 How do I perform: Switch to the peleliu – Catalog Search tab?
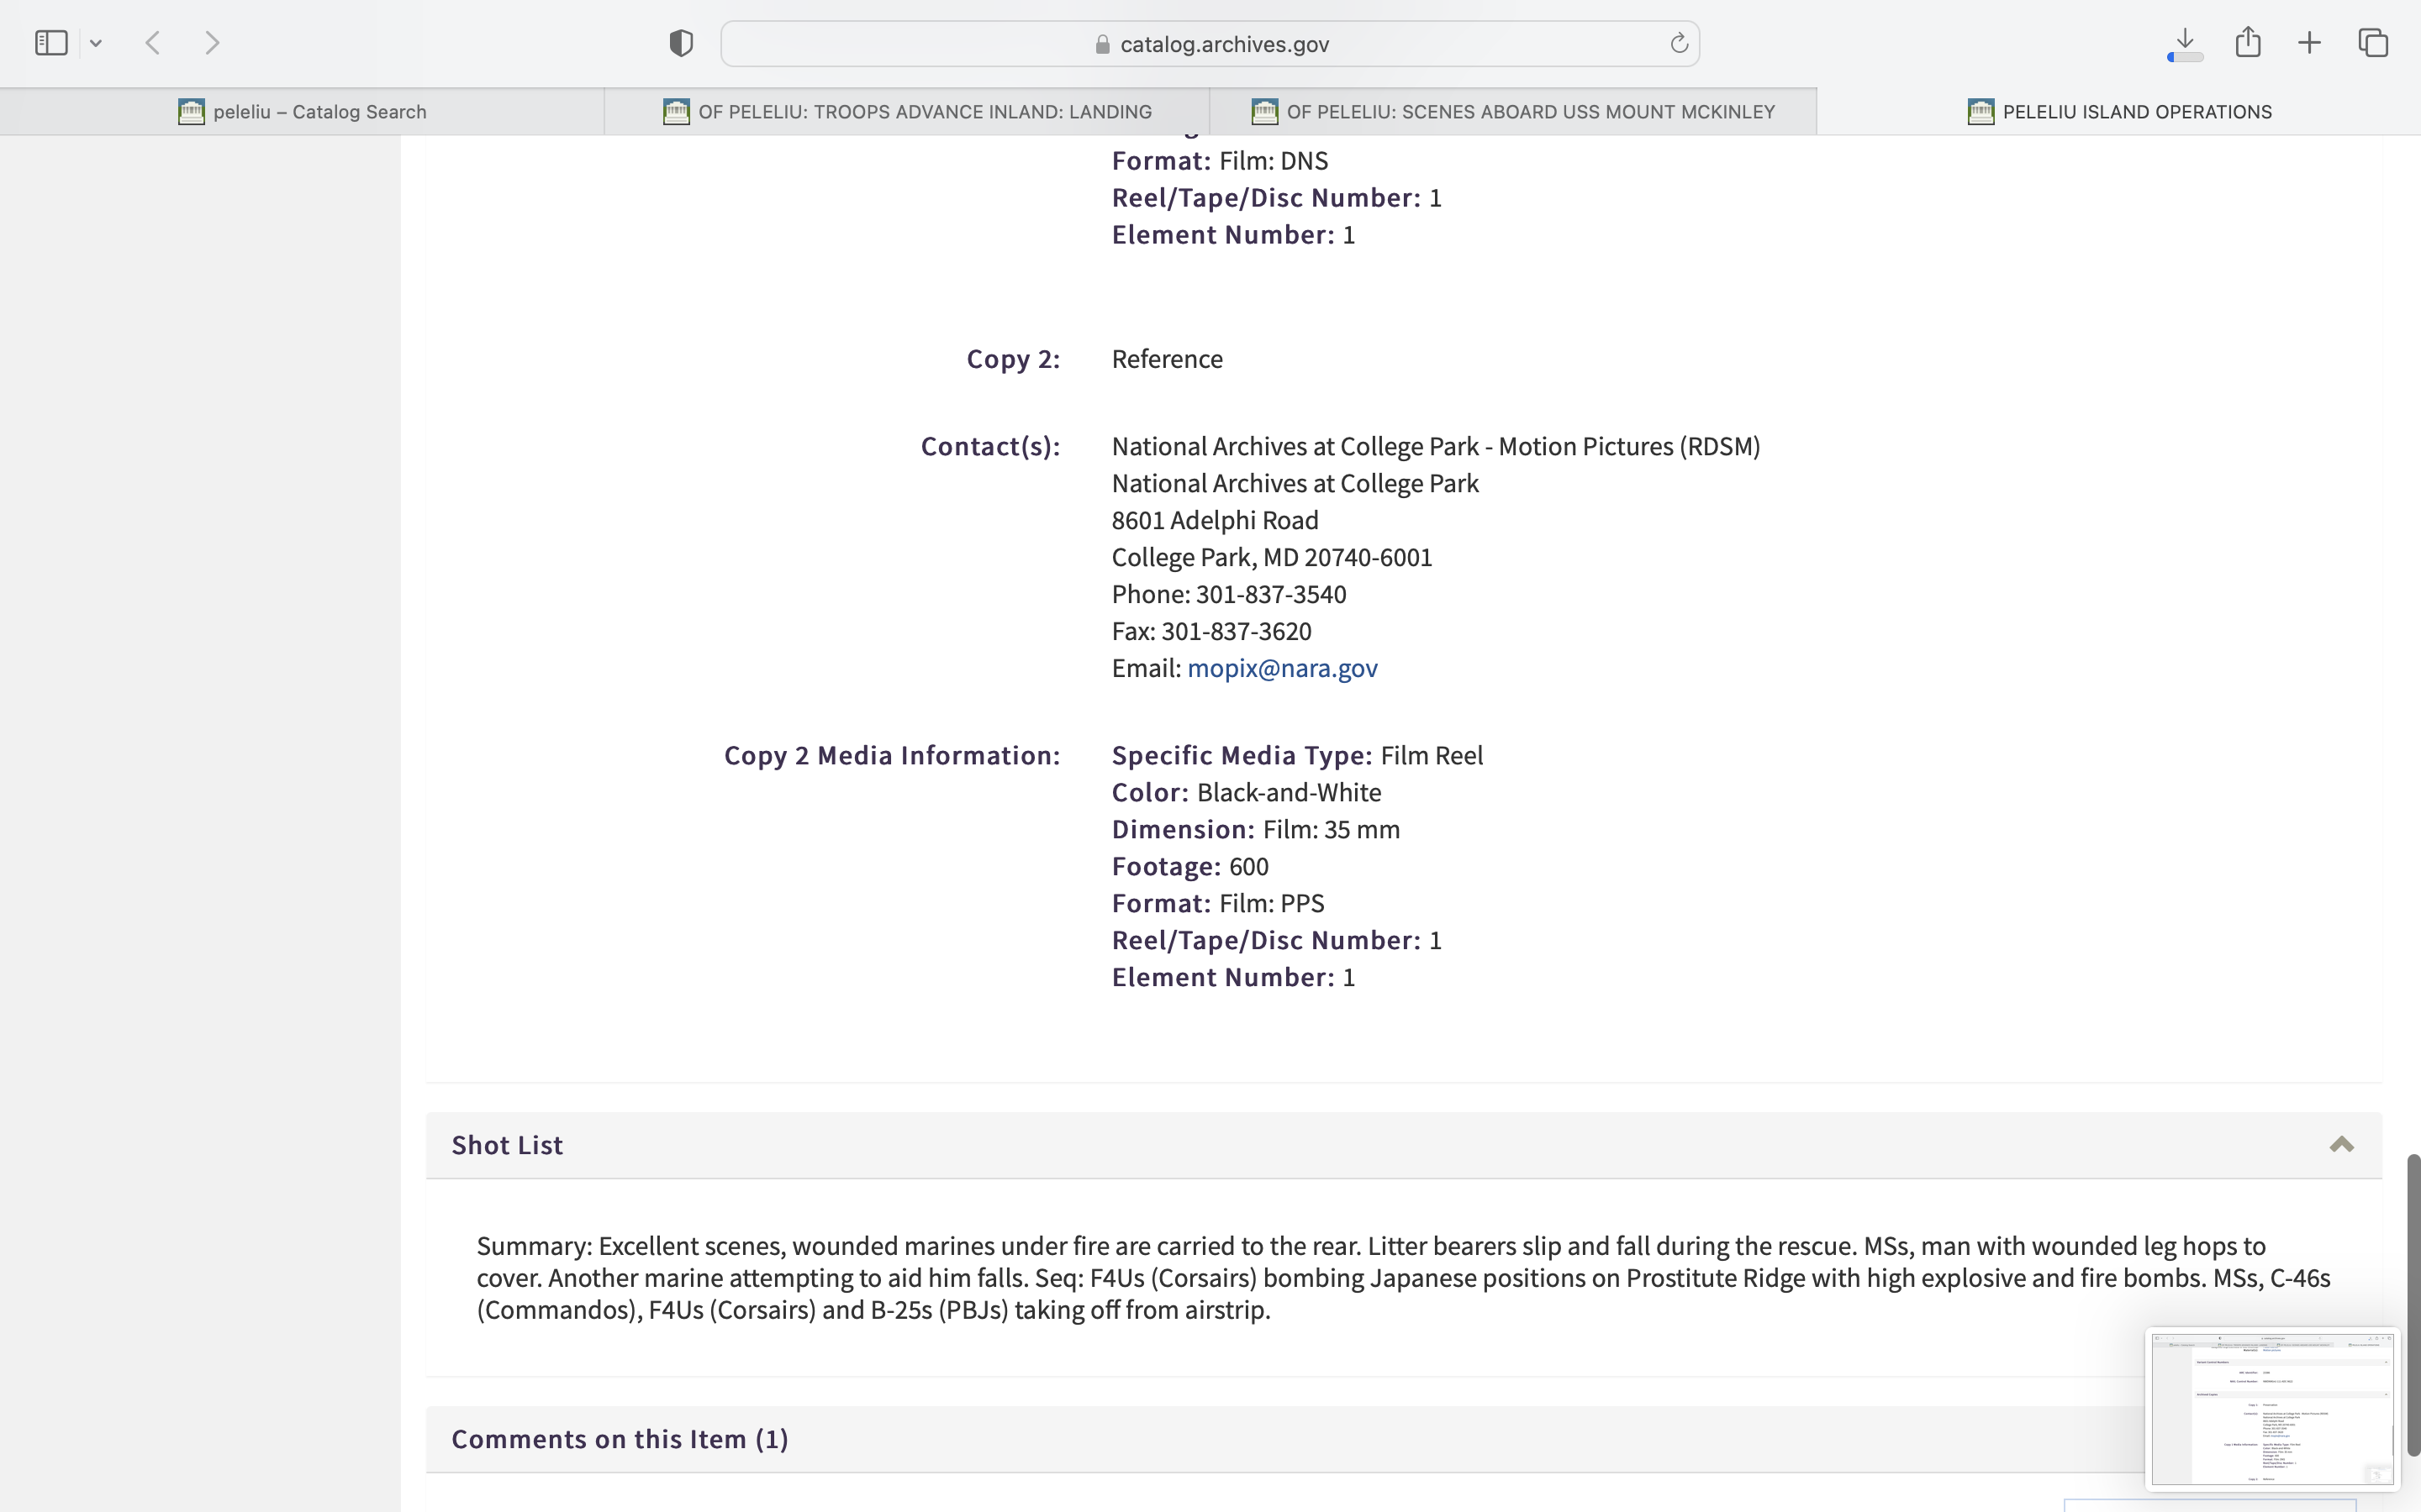[x=302, y=112]
